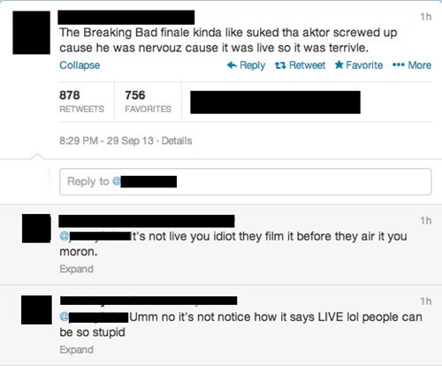The image size is (442, 366).
Task: Click the Favorite star icon
Action: 339,65
